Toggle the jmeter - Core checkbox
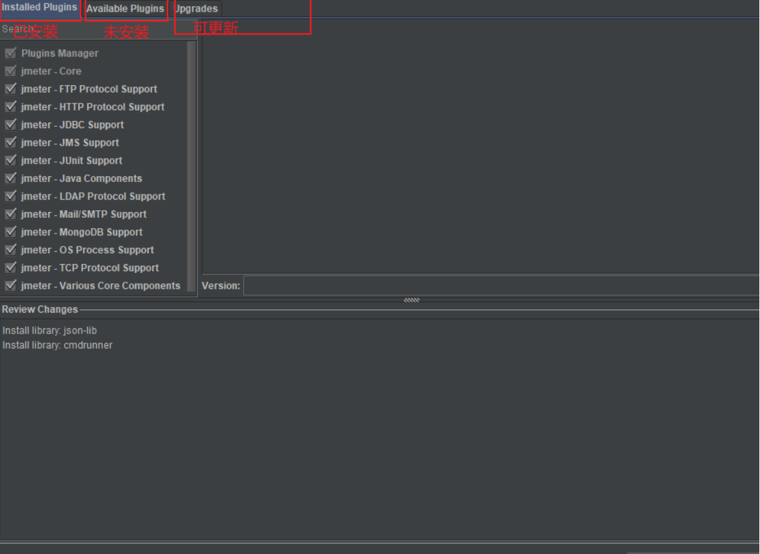Image resolution: width=760 pixels, height=554 pixels. coord(10,71)
